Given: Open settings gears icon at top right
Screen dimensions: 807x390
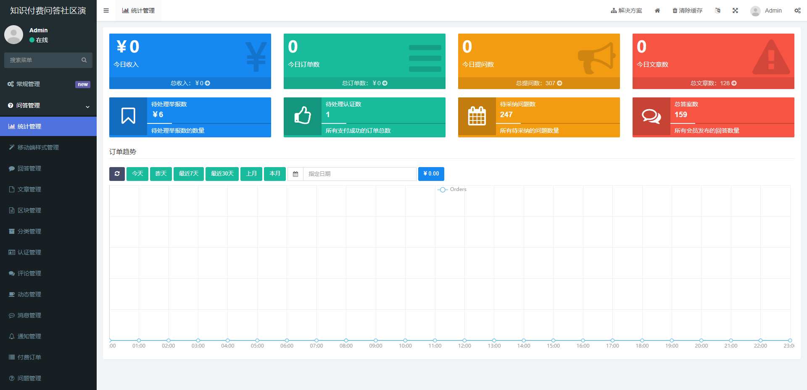Looking at the screenshot, I should [x=797, y=10].
